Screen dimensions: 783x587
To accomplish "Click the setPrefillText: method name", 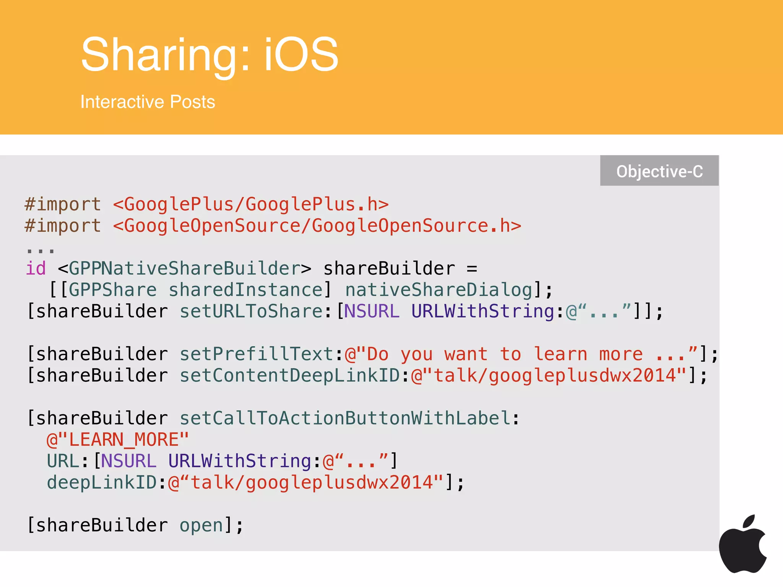I will point(261,354).
